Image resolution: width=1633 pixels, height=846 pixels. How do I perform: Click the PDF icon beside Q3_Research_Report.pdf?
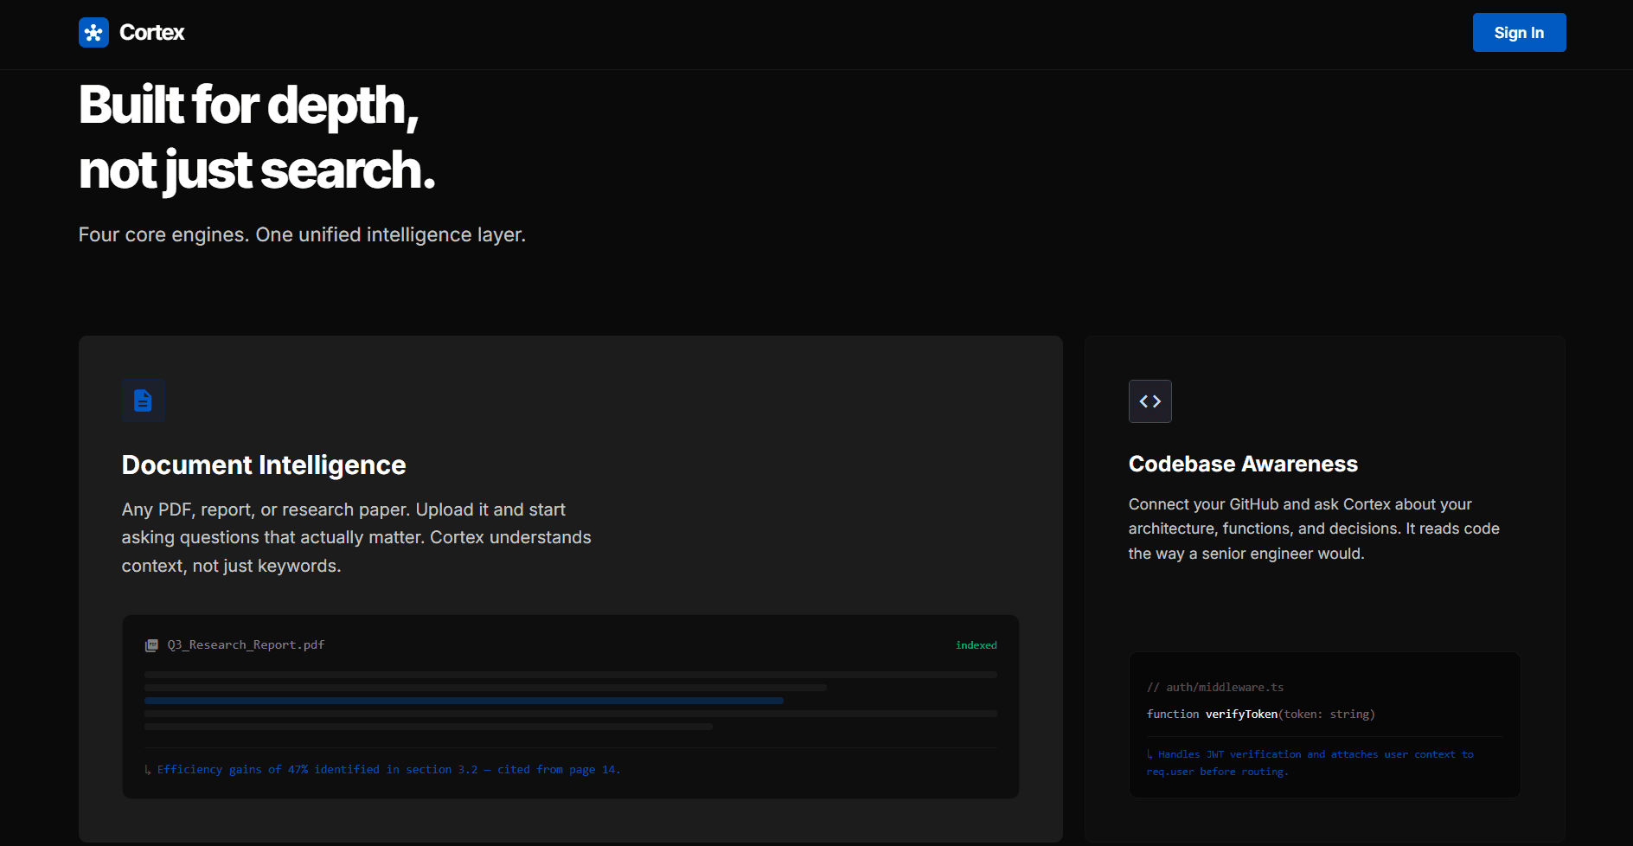pyautogui.click(x=151, y=645)
